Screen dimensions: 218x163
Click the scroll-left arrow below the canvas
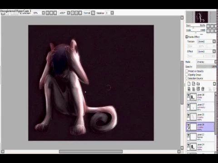coord(3,151)
